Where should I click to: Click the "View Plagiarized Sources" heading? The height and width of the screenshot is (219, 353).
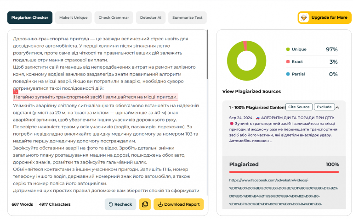[251, 91]
